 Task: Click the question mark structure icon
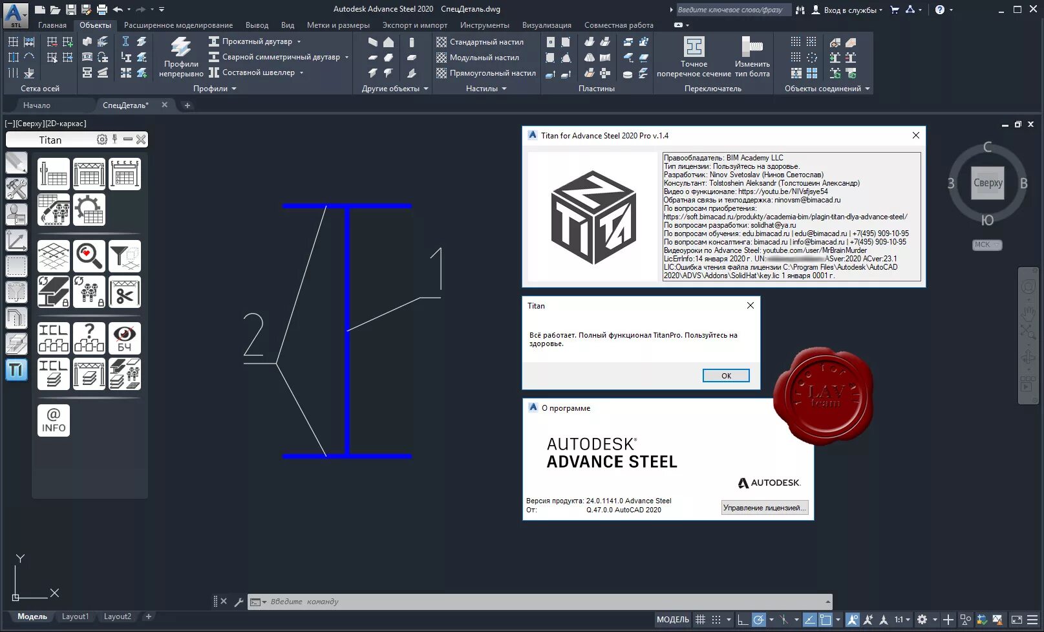(x=89, y=338)
